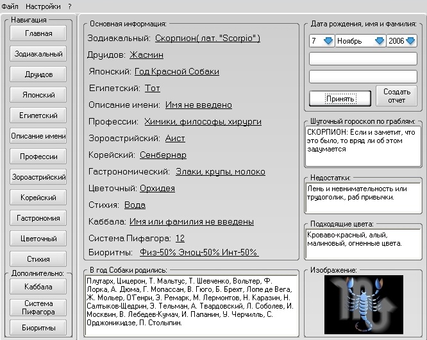Image resolution: width=427 pixels, height=340 pixels.
Task: Follow the Имя не введено link
Action: [x=199, y=105]
